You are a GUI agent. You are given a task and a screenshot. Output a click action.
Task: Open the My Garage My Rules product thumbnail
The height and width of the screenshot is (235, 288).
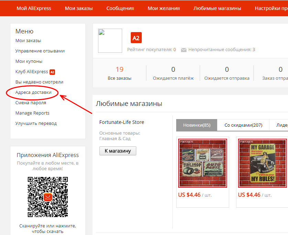pos(263,163)
